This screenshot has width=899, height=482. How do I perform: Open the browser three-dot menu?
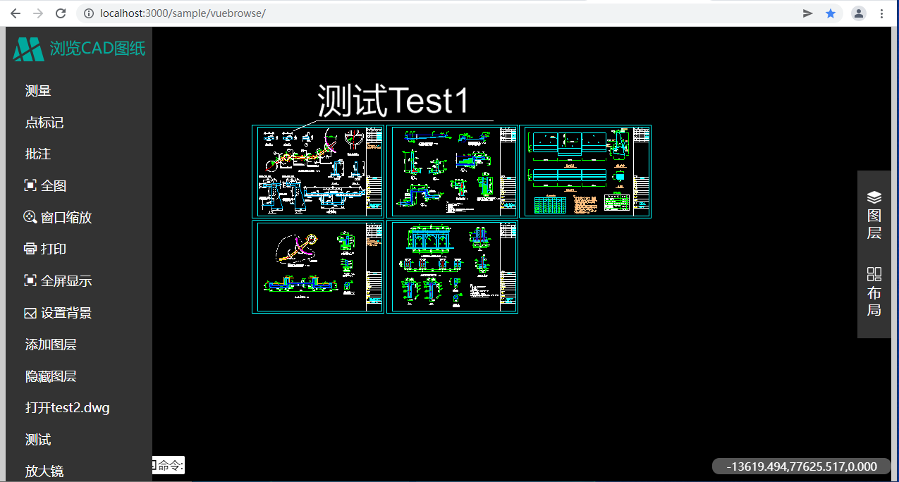(x=881, y=13)
